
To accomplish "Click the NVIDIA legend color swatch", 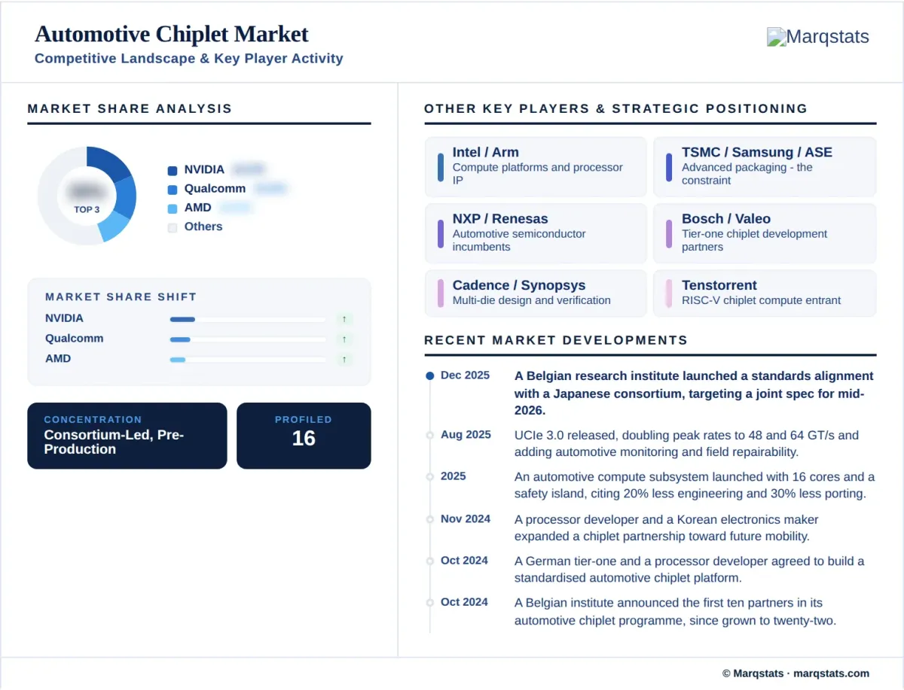I will click(173, 171).
